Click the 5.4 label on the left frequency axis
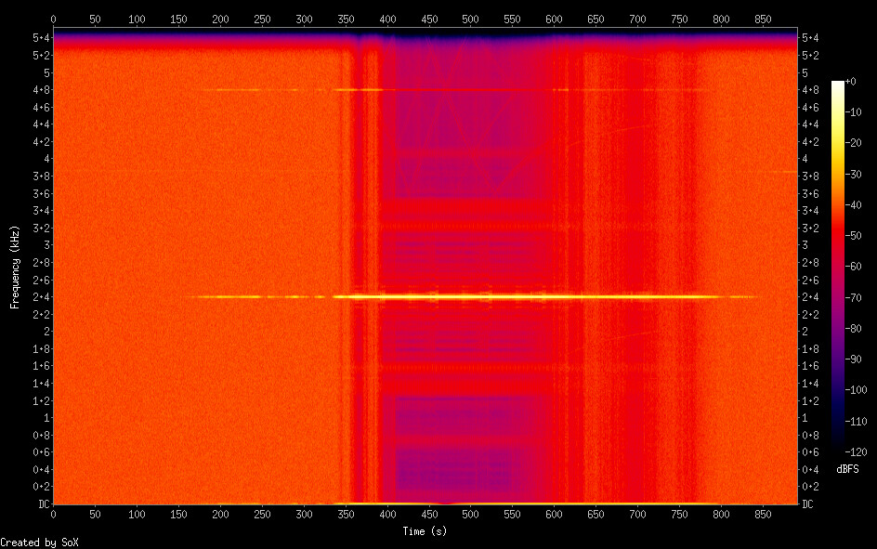This screenshot has height=549, width=877. point(41,37)
